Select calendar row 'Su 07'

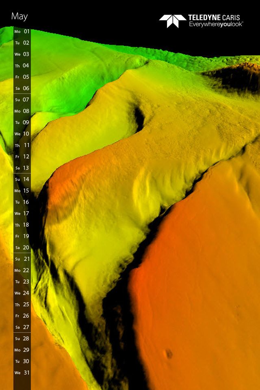(22, 100)
